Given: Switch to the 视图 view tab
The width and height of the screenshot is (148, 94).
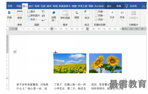Looking at the screenshot, I should pyautogui.click(x=74, y=6).
